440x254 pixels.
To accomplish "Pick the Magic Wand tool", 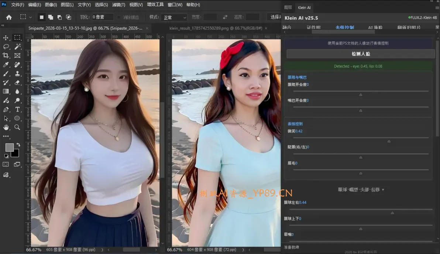I will pos(17,47).
